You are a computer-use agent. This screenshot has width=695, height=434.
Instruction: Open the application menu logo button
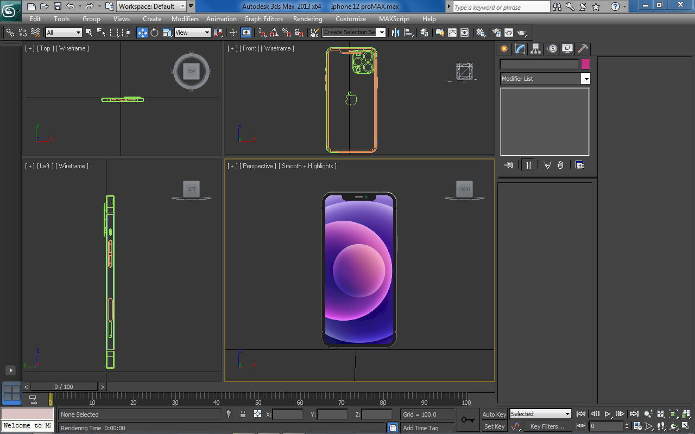coord(10,10)
